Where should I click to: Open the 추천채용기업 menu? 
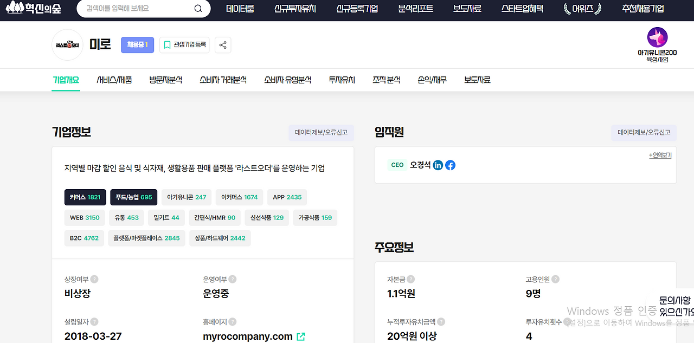pyautogui.click(x=642, y=9)
